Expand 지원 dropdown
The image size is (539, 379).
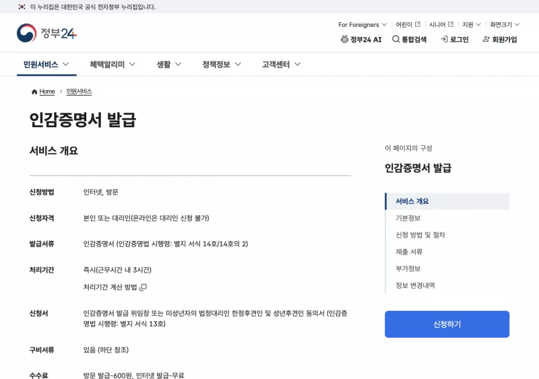pyautogui.click(x=471, y=24)
